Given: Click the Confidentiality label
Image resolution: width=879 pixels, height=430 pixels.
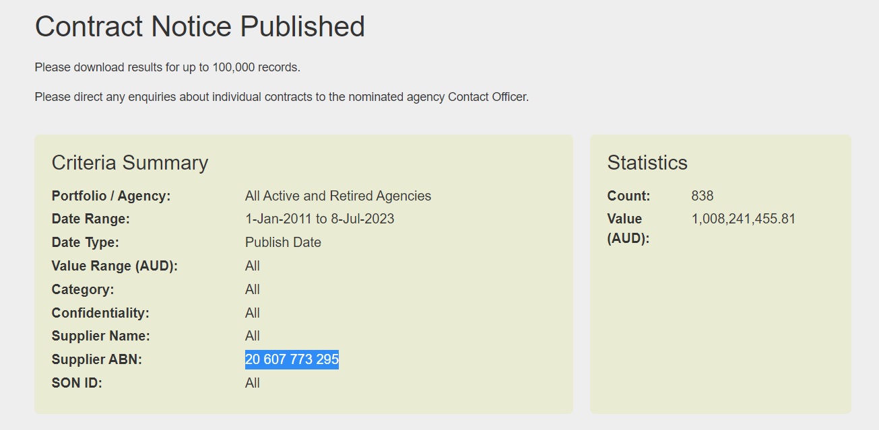Looking at the screenshot, I should (x=100, y=313).
